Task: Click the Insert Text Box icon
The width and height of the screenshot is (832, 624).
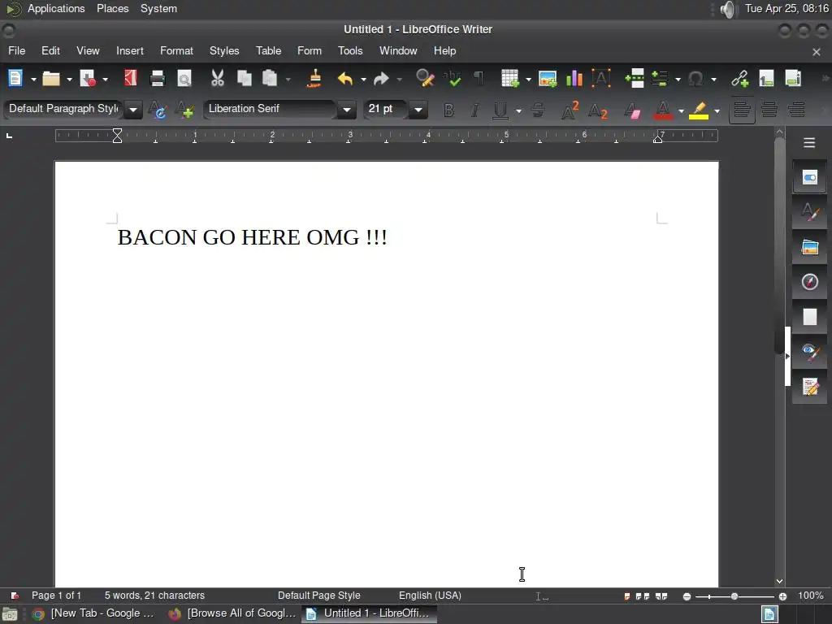Action: pyautogui.click(x=601, y=79)
